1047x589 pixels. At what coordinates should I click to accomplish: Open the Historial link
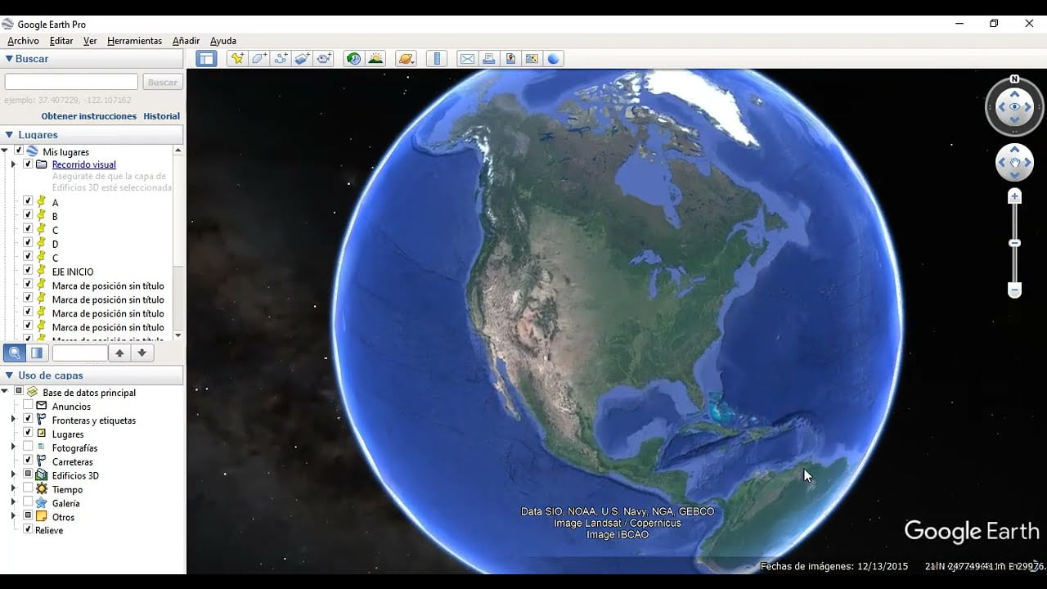(161, 116)
